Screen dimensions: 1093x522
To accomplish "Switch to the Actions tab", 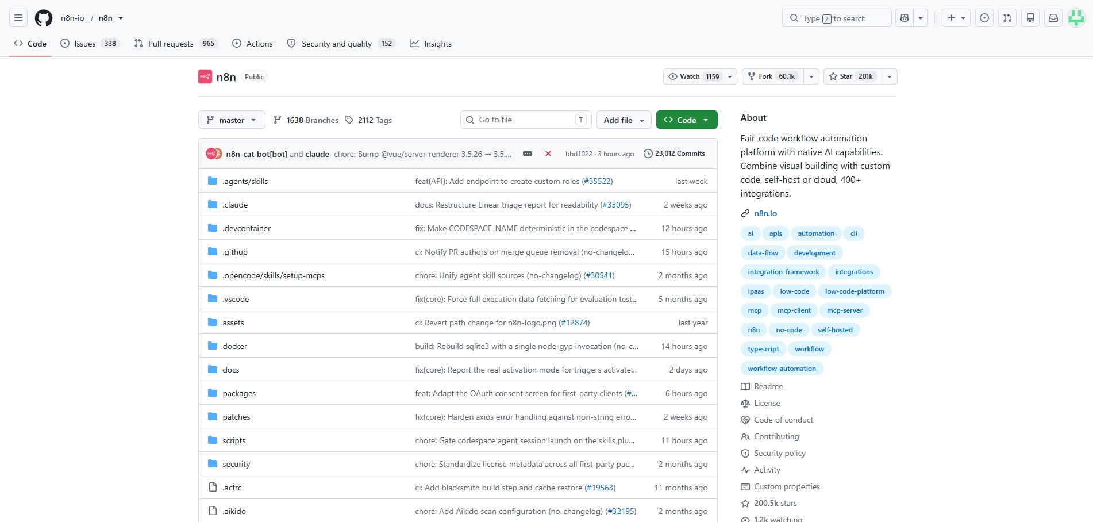I will click(x=253, y=44).
